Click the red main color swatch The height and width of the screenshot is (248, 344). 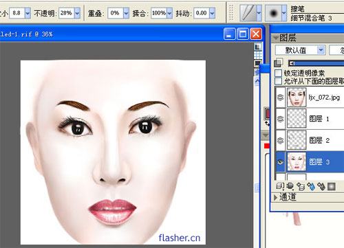[x=268, y=113]
